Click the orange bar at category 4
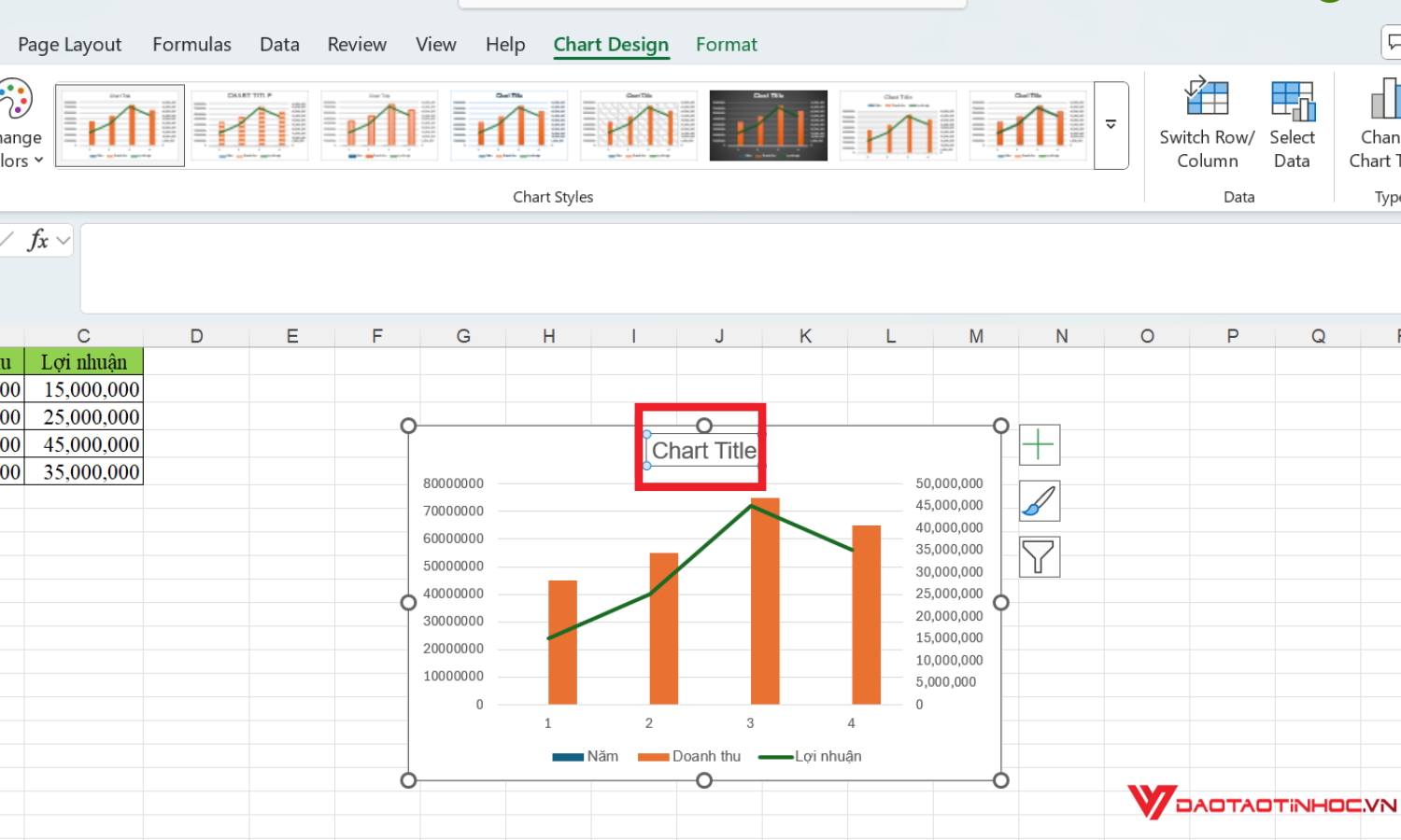 (x=867, y=615)
